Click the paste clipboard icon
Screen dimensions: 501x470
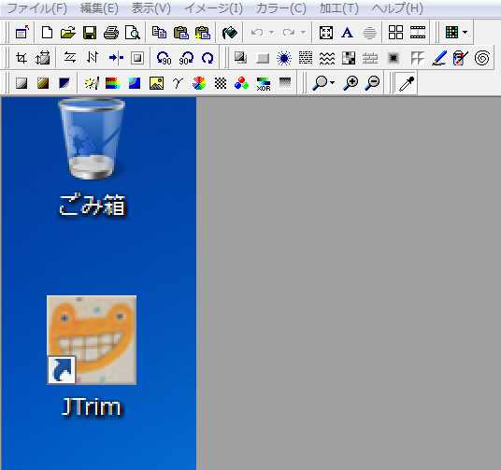click(180, 33)
